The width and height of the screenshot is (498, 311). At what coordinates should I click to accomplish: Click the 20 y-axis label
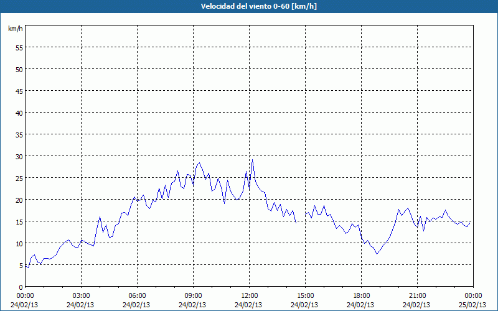pyautogui.click(x=19, y=200)
